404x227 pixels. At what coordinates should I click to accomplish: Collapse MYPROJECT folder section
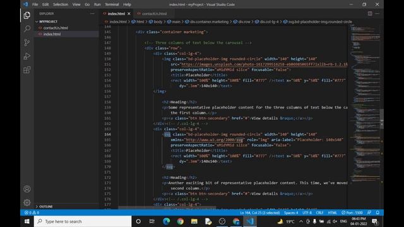(x=49, y=21)
